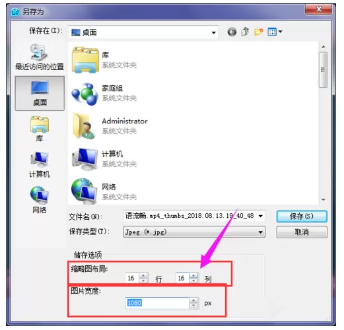This screenshot has height=330, width=344.
Task: Click the 取消 button
Action: [x=302, y=232]
